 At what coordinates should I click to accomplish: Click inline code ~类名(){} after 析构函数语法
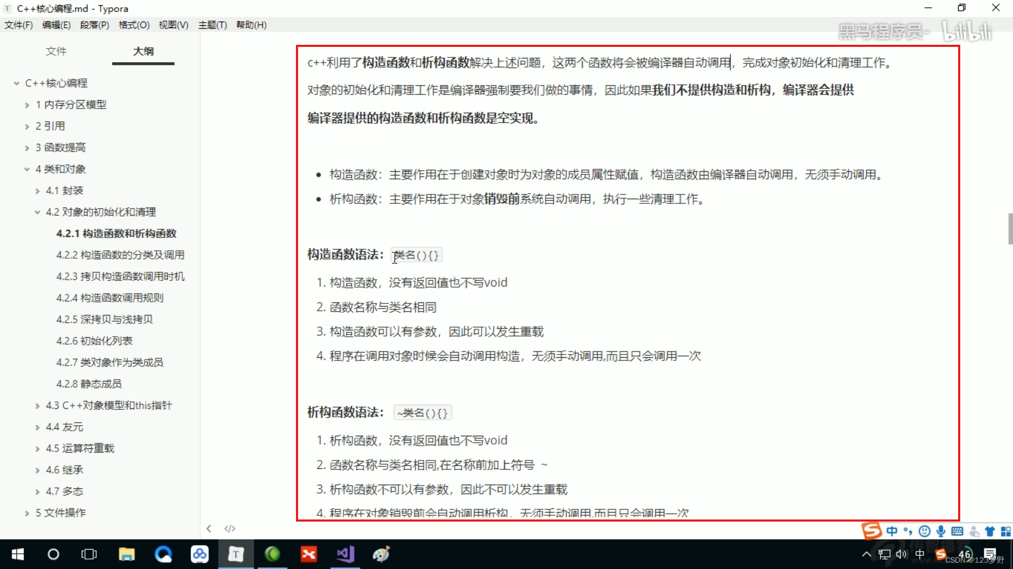tap(423, 413)
